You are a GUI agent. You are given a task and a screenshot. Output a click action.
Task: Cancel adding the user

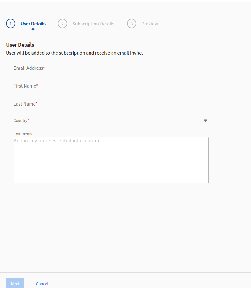point(42,284)
